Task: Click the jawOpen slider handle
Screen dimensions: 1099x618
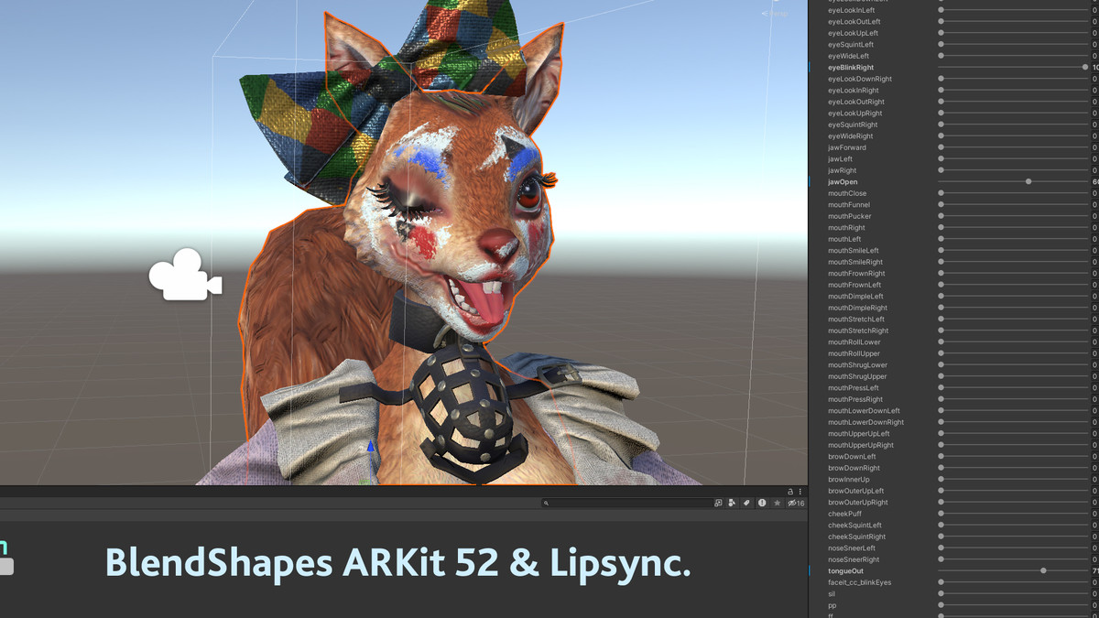Action: point(1028,182)
